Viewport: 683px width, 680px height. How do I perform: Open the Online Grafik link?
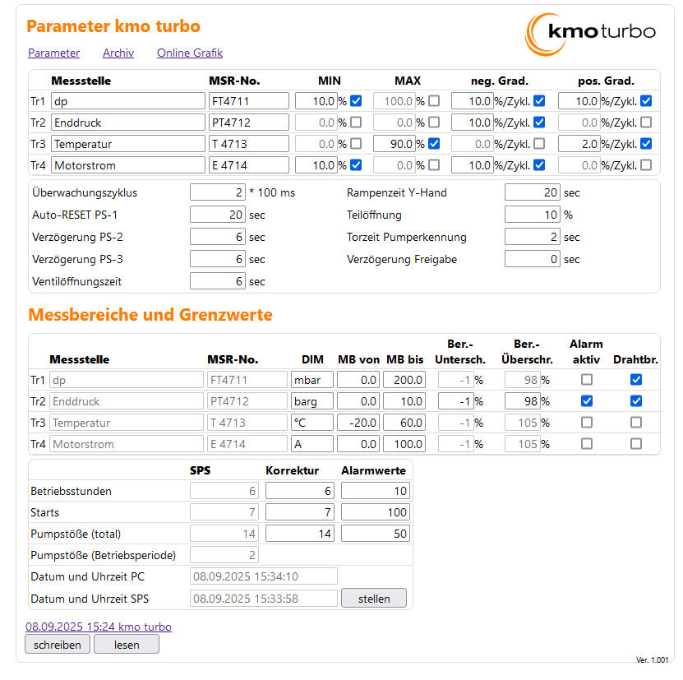[190, 53]
